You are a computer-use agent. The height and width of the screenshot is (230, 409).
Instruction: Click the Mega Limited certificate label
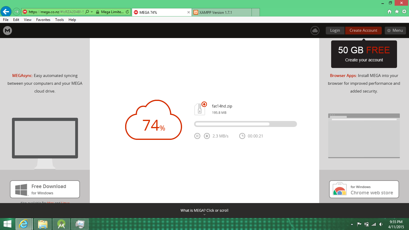point(112,12)
